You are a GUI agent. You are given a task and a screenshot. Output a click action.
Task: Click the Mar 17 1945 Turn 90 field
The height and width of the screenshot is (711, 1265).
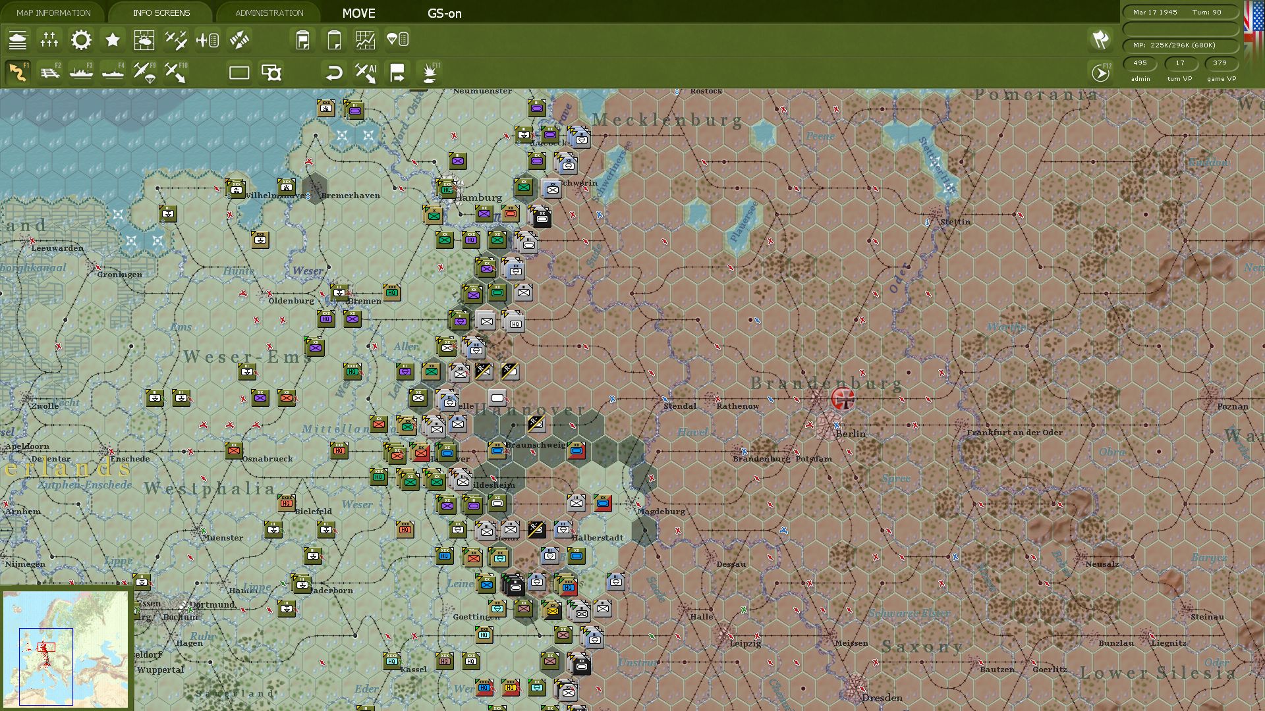point(1180,13)
